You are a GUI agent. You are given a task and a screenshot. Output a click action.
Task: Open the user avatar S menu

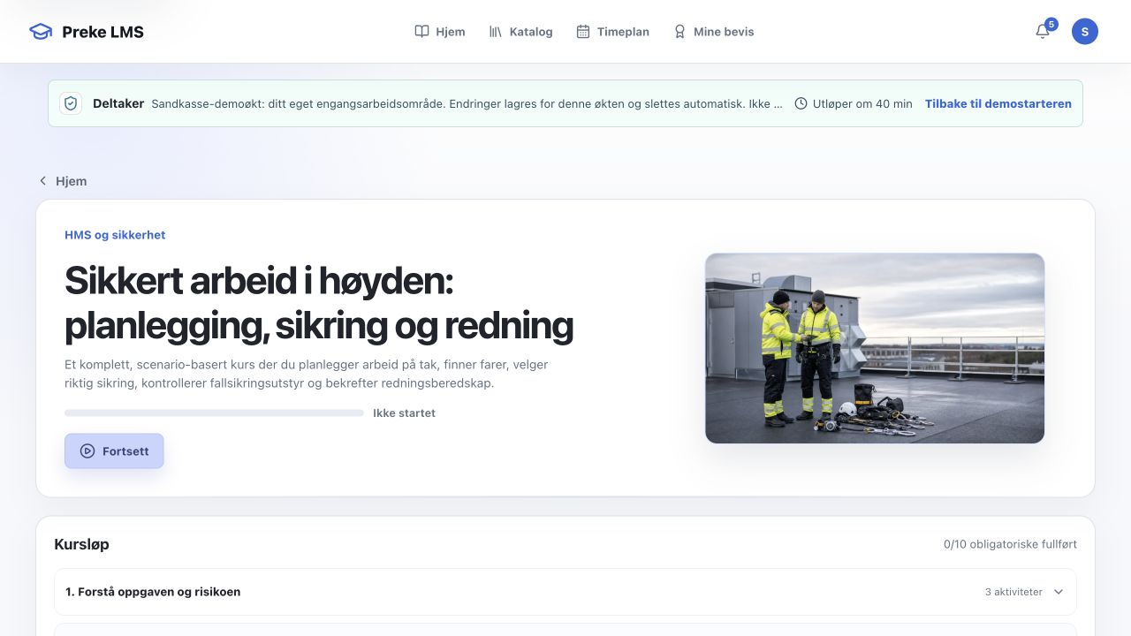pyautogui.click(x=1085, y=32)
